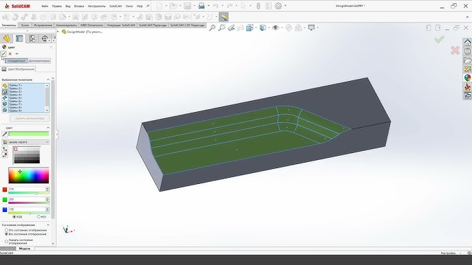This screenshot has width=472, height=265.
Task: Click the 'Удалить внешний вид' button
Action: tap(30, 118)
